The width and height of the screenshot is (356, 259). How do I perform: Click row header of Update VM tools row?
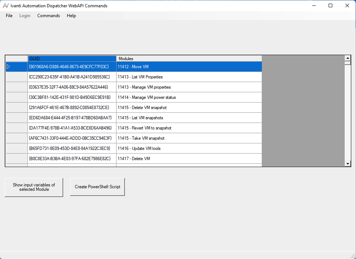pyautogui.click(x=16, y=148)
